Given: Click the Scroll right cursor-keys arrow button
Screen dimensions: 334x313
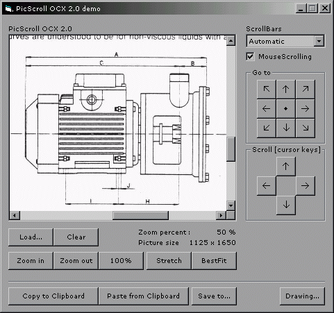Looking at the screenshot, I should pyautogui.click(x=306, y=186).
